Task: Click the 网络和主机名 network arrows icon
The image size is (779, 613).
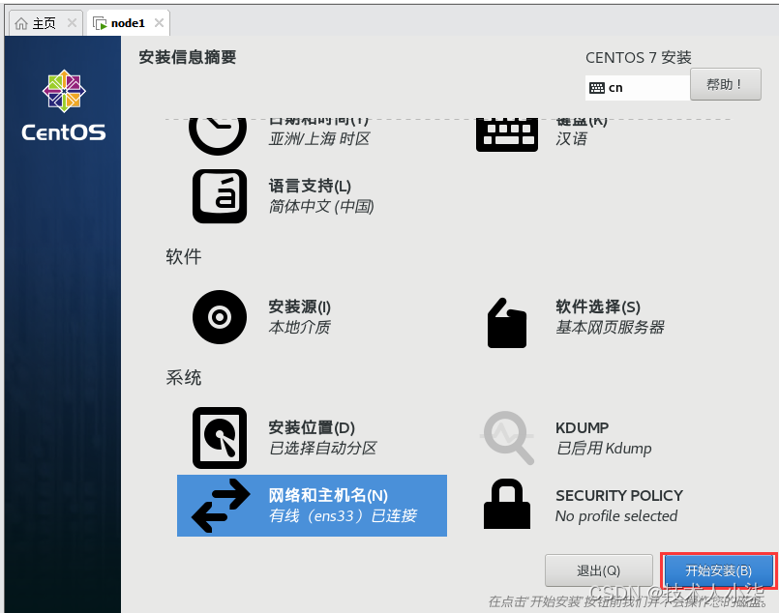Action: click(221, 505)
